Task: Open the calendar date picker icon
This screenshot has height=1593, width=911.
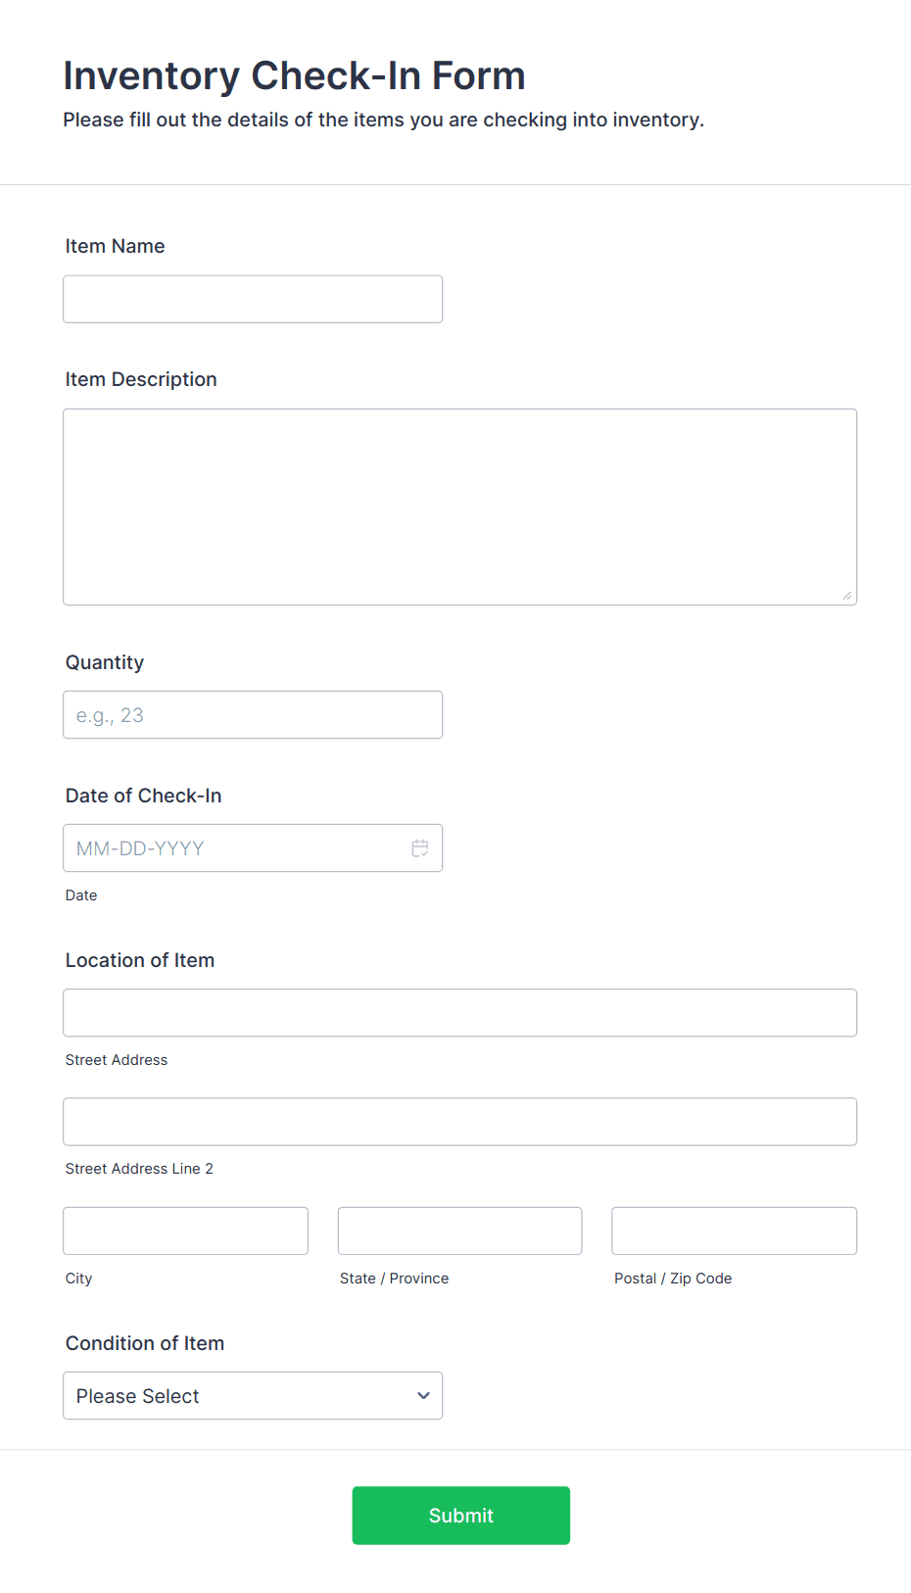Action: coord(420,847)
